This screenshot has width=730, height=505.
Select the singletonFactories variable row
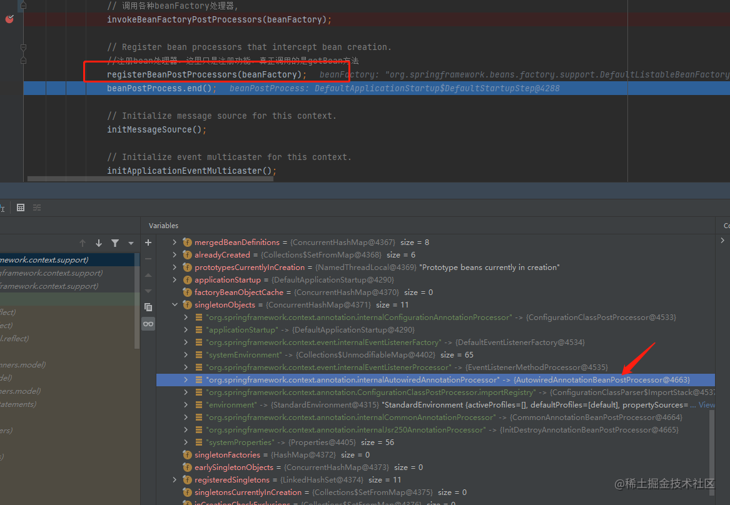[435, 455]
